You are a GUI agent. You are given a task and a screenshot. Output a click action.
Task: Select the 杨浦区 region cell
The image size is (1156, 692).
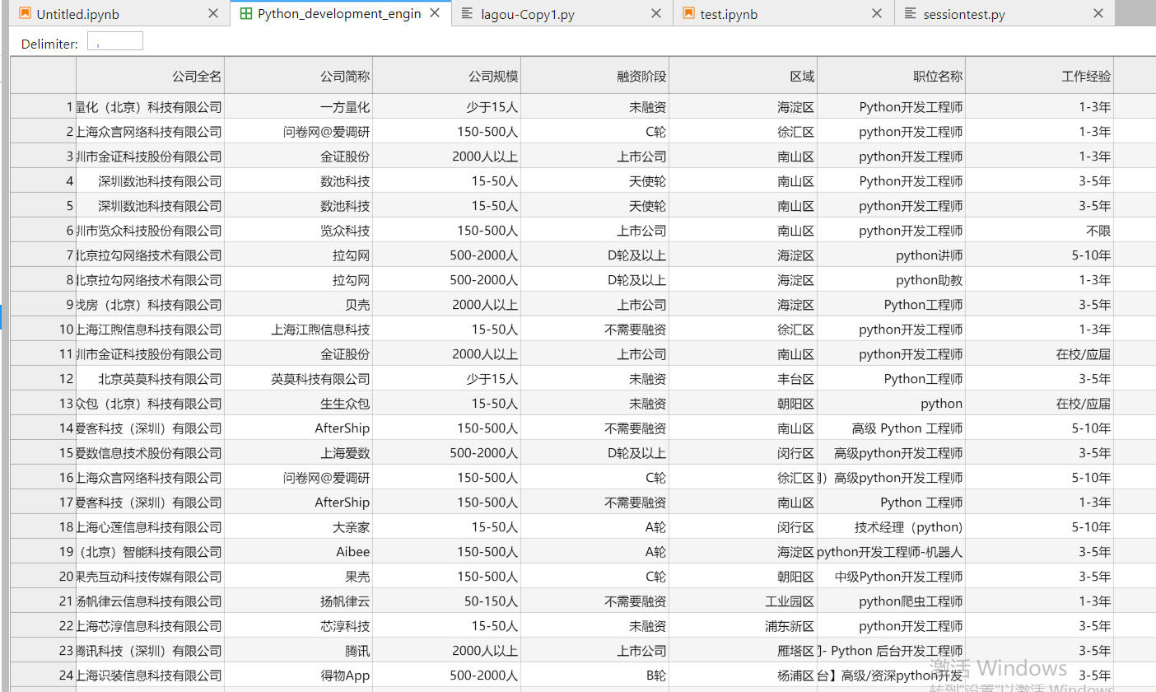[x=743, y=676]
